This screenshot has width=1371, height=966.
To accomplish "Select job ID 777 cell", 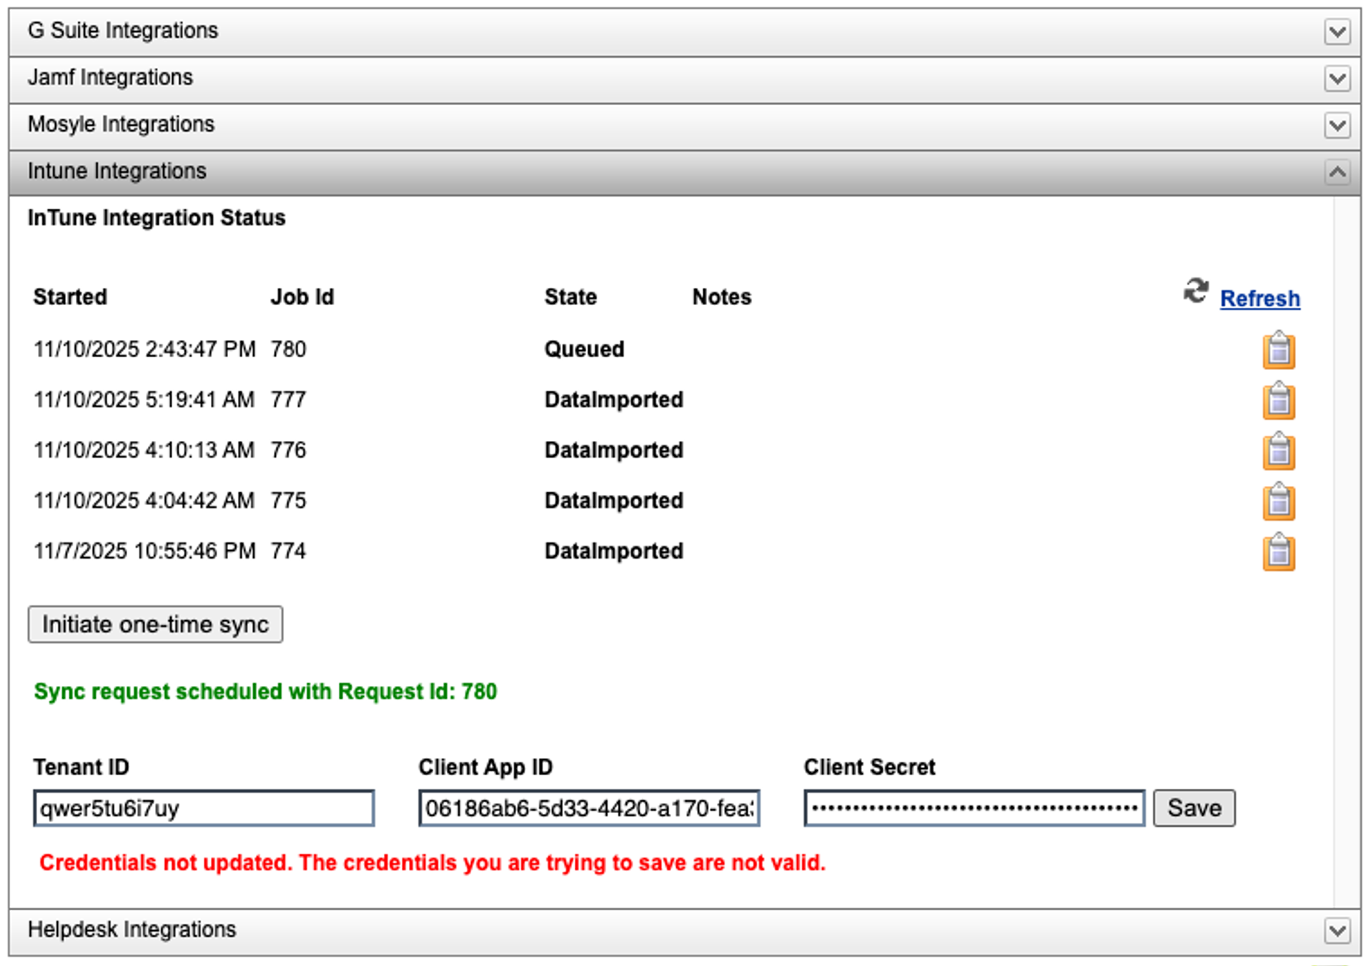I will [x=288, y=399].
